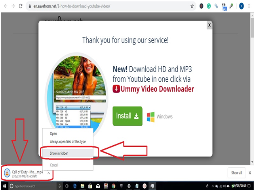
Task: Open the notification center icon
Action: [x=249, y=186]
